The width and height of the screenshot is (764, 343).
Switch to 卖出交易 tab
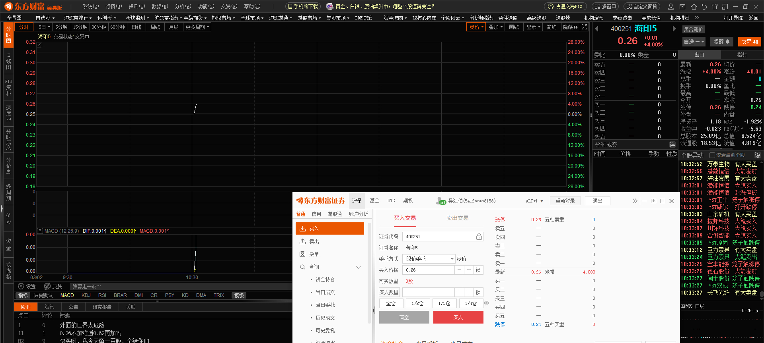tap(457, 218)
